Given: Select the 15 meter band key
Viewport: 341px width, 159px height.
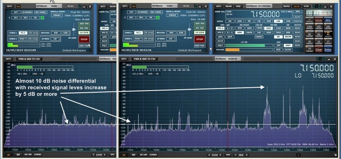Looking at the screenshot, I should pos(309,49).
